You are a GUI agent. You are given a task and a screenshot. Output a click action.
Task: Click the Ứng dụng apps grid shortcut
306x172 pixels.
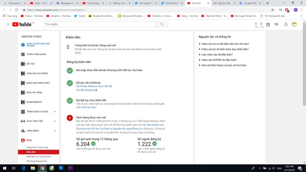point(10,16)
